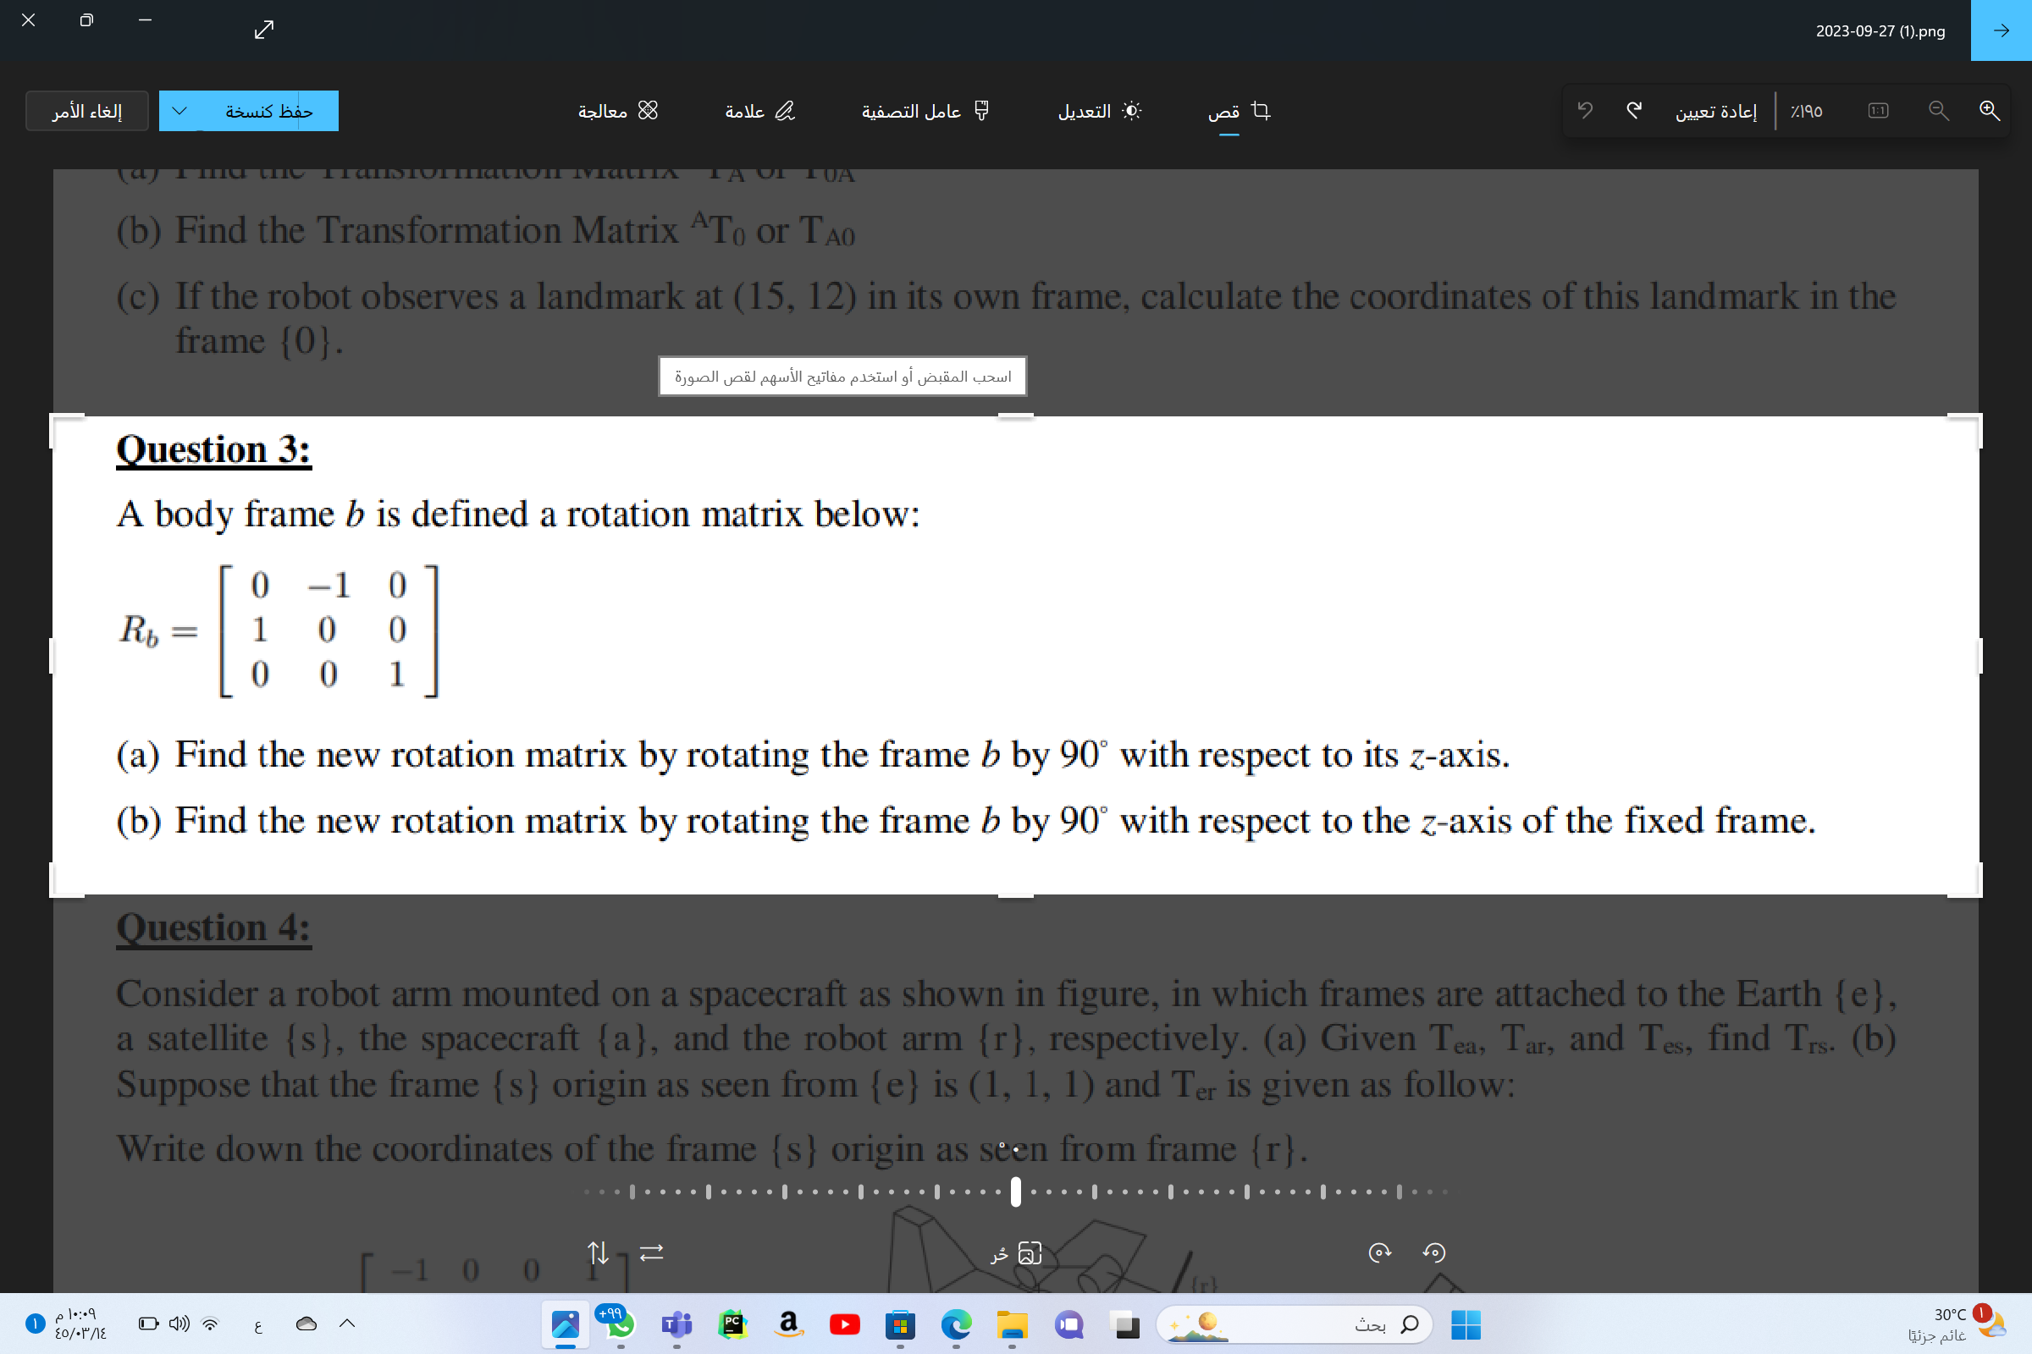The height and width of the screenshot is (1354, 2032).
Task: Expand hidden taskbar icons chevron
Action: tap(346, 1324)
